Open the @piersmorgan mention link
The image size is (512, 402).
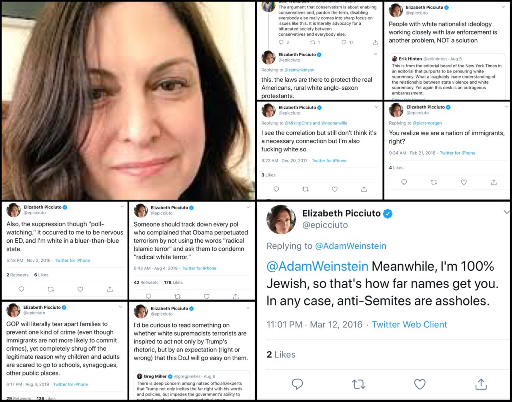(x=427, y=123)
